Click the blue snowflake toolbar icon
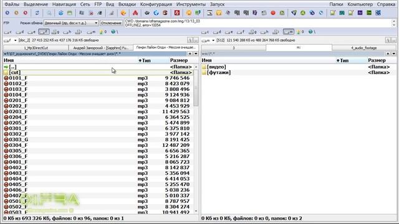399x224 pixels. coord(60,12)
